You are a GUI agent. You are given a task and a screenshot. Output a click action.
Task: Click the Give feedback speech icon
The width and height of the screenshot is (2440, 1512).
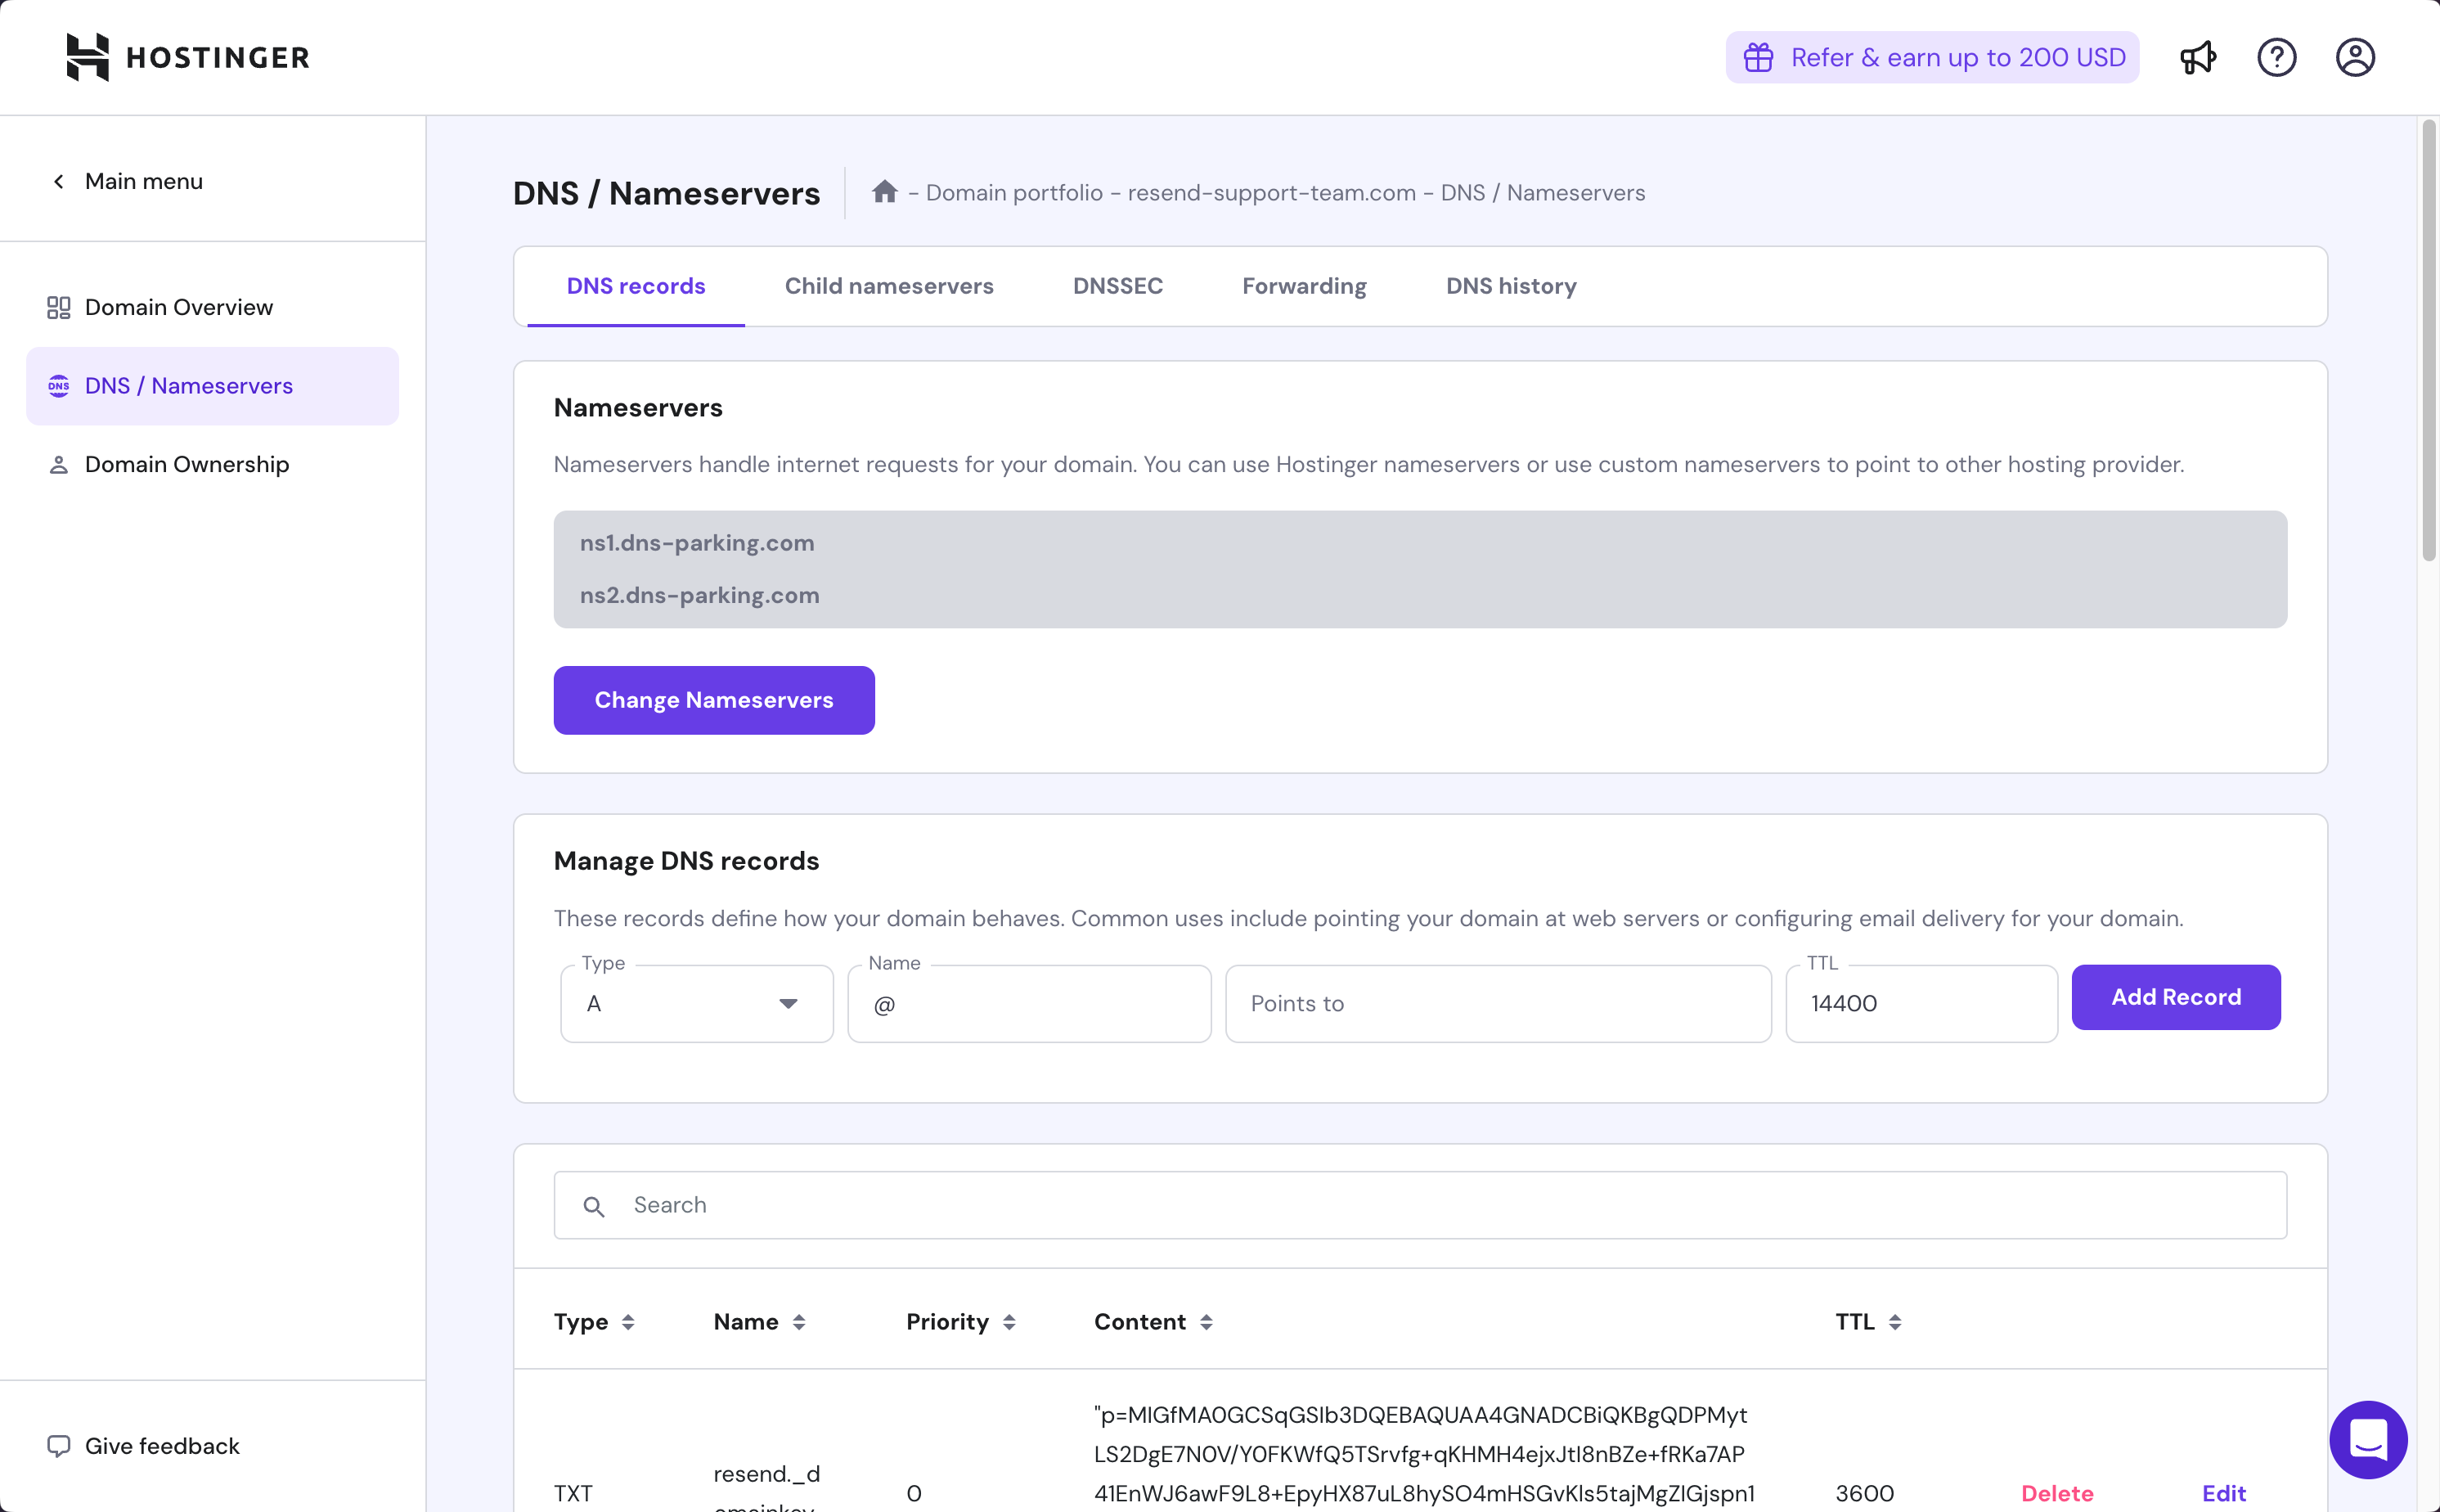point(59,1446)
